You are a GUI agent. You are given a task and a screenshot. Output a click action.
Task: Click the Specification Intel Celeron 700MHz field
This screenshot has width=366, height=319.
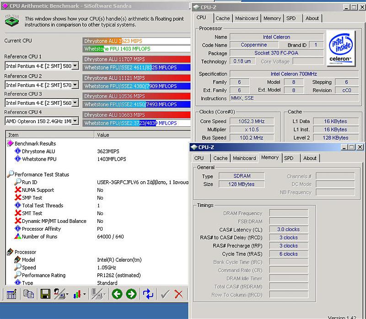(294, 74)
